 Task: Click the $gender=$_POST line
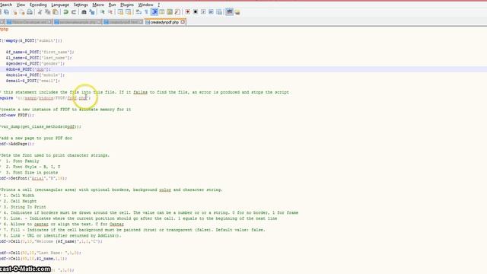[35, 63]
